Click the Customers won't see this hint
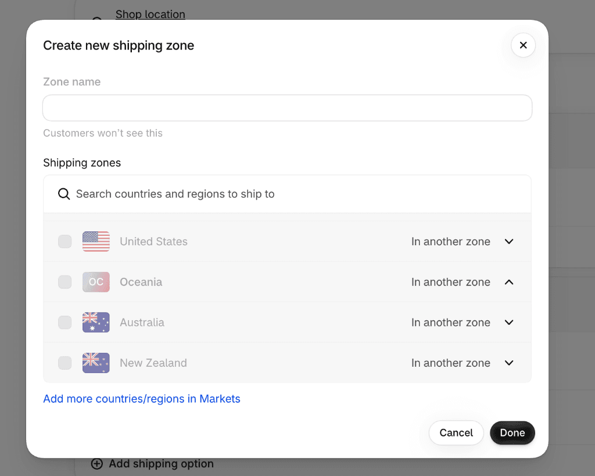The width and height of the screenshot is (595, 476). tap(103, 133)
